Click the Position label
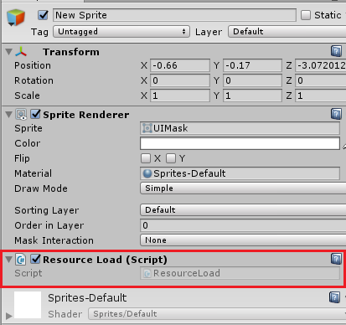The width and height of the screenshot is (346, 325). [33, 65]
